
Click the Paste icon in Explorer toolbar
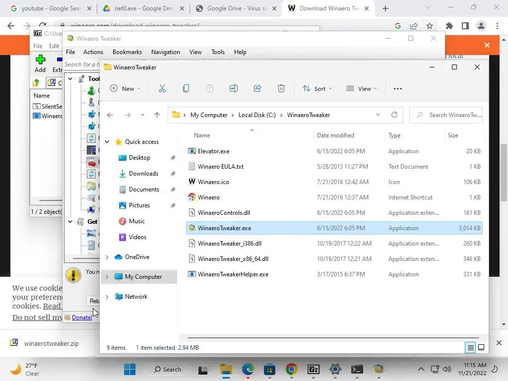click(210, 88)
